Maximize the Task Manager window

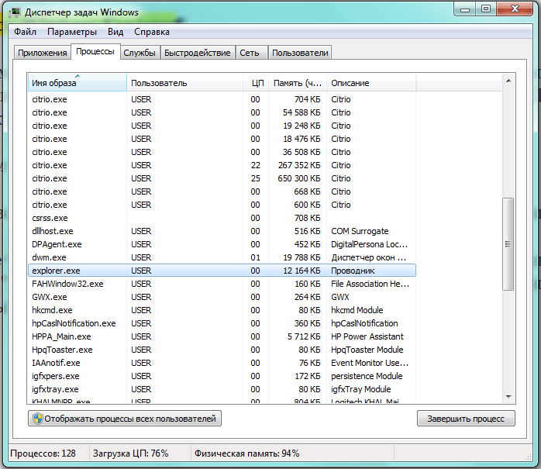tap(486, 9)
